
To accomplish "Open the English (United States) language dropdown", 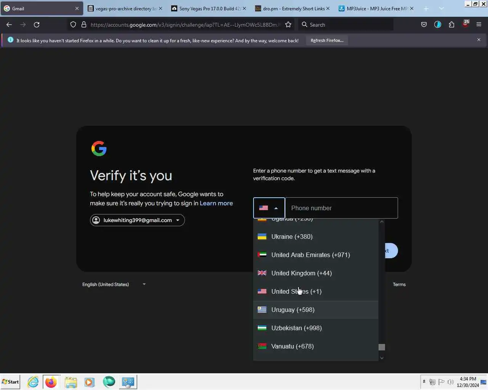I will click(x=114, y=285).
